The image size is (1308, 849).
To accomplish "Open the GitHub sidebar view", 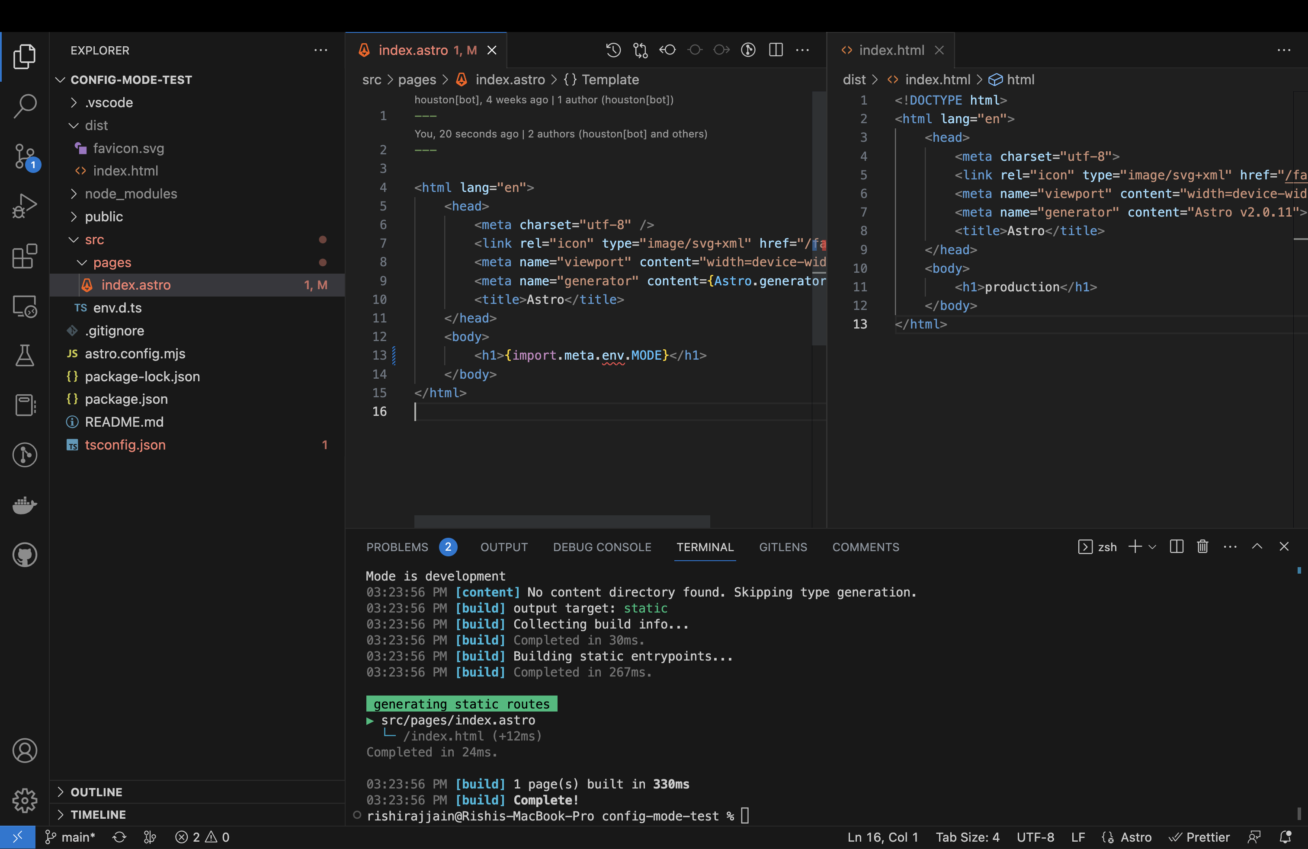I will (25, 554).
